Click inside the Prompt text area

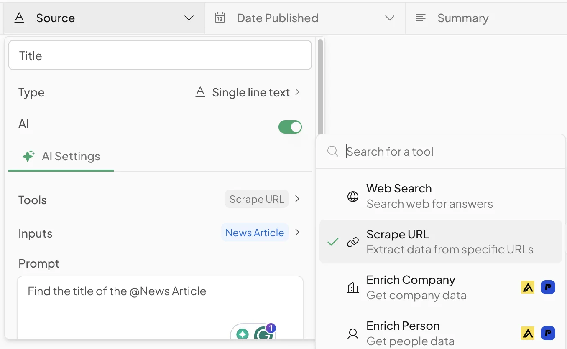[160, 307]
